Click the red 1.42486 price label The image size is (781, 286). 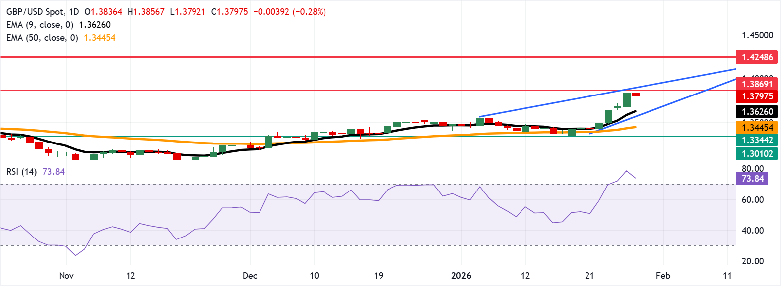pyautogui.click(x=757, y=57)
